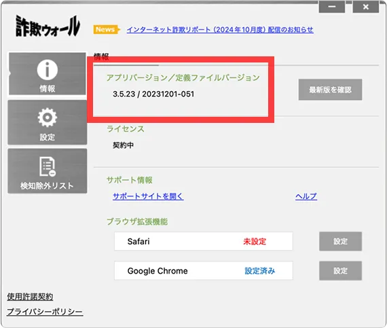
Task: Click the 詐欺ウォール logo
Action: (48, 26)
